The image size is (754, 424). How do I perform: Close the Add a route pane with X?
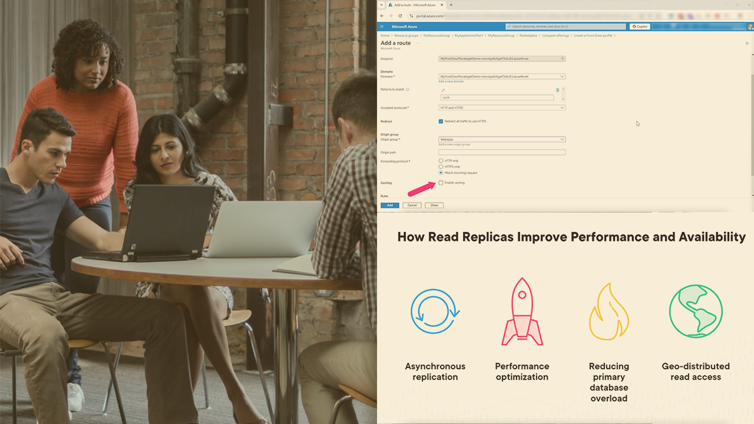tap(747, 44)
